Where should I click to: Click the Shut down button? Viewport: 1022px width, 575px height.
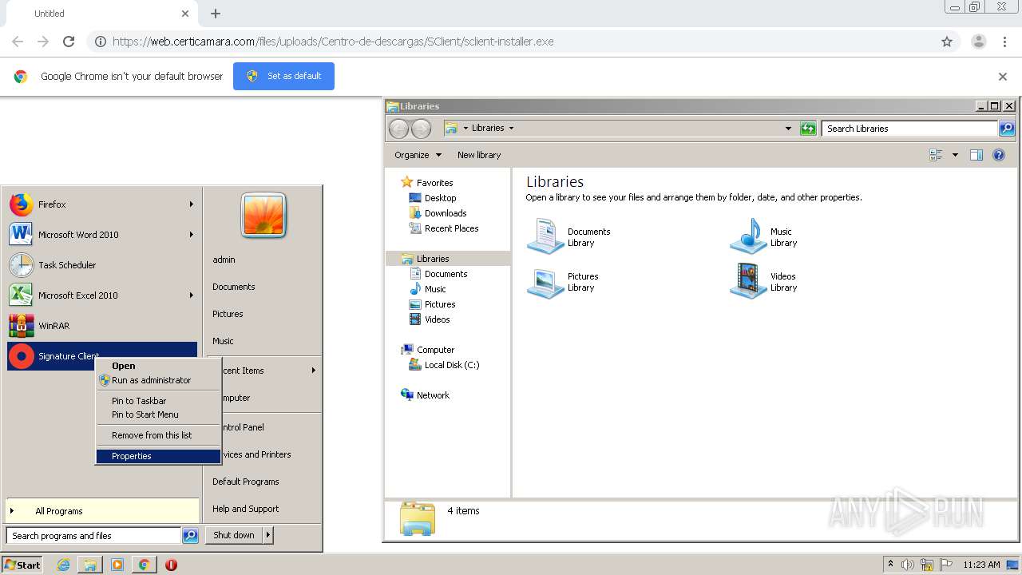tap(234, 536)
